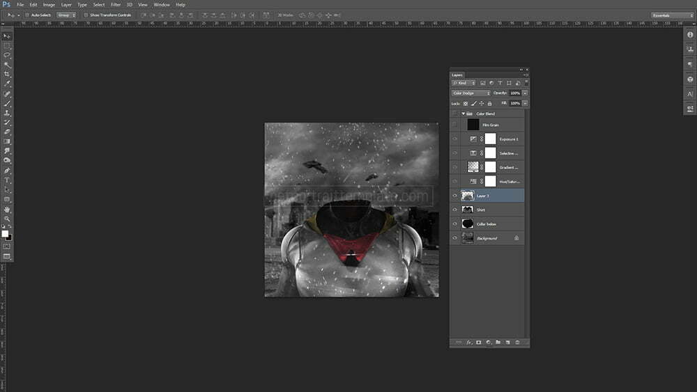Collapse the Color Blend group
The height and width of the screenshot is (392, 697).
pos(464,113)
